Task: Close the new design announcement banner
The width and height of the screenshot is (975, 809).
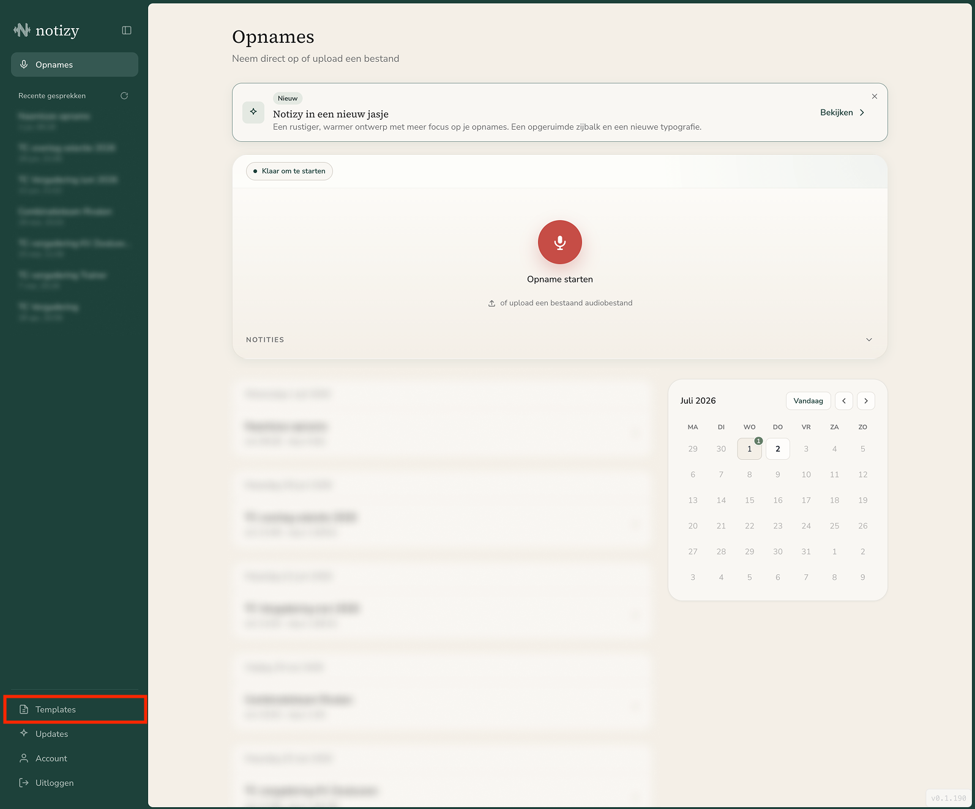Action: pos(875,97)
